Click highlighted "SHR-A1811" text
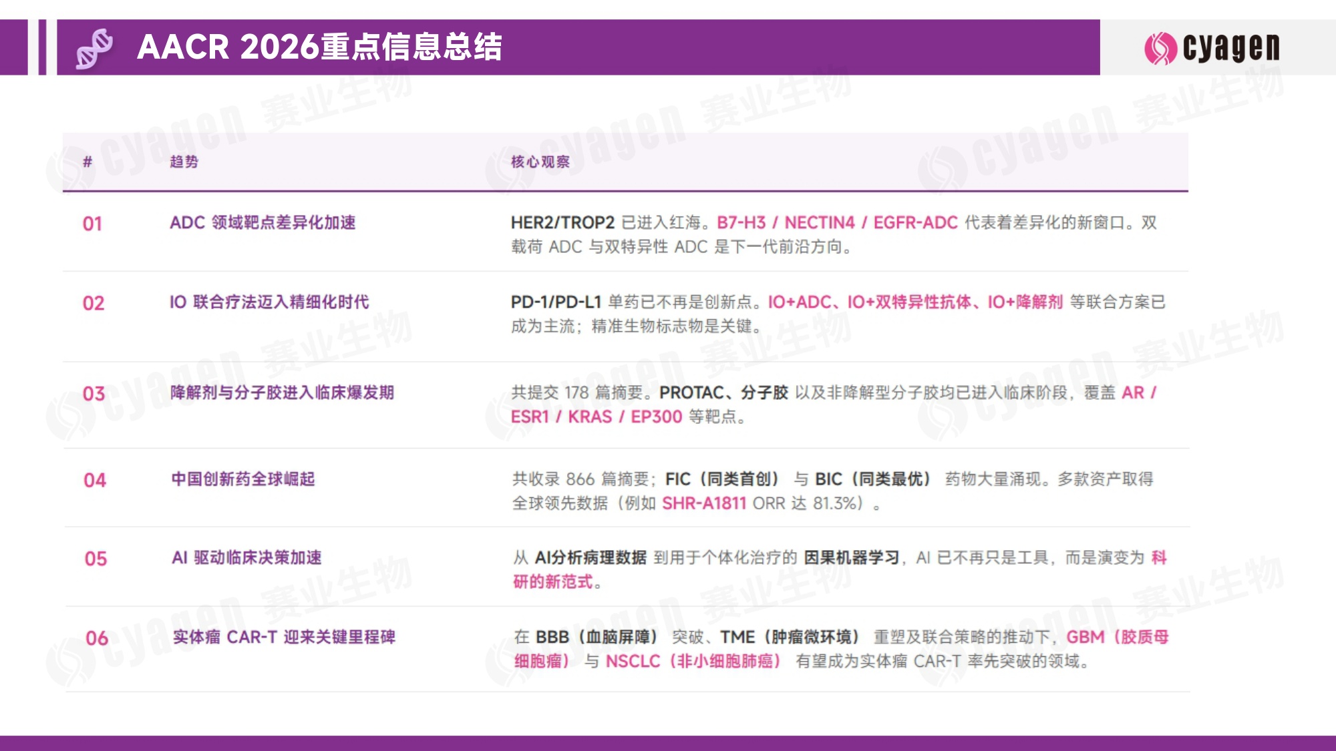 point(704,503)
